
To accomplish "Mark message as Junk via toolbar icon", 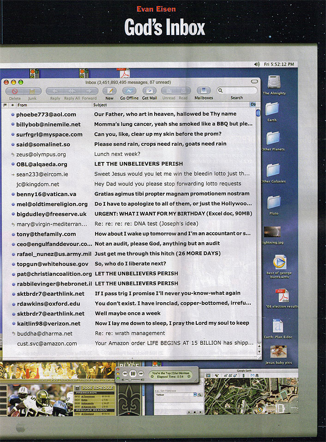I will click(32, 91).
